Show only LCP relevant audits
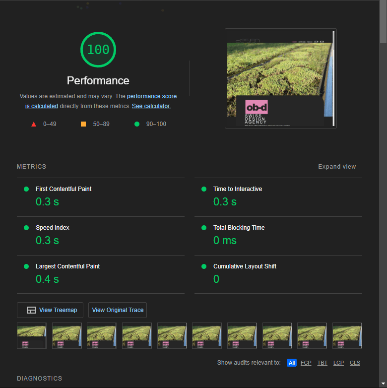The image size is (387, 388). [338, 363]
